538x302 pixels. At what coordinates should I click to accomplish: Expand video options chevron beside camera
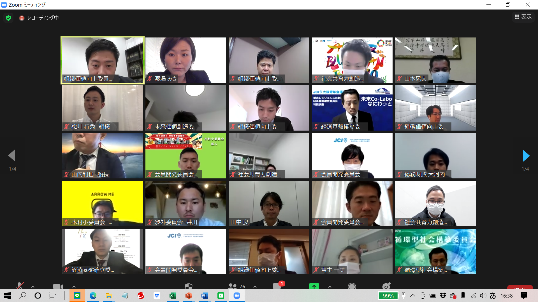point(74,287)
